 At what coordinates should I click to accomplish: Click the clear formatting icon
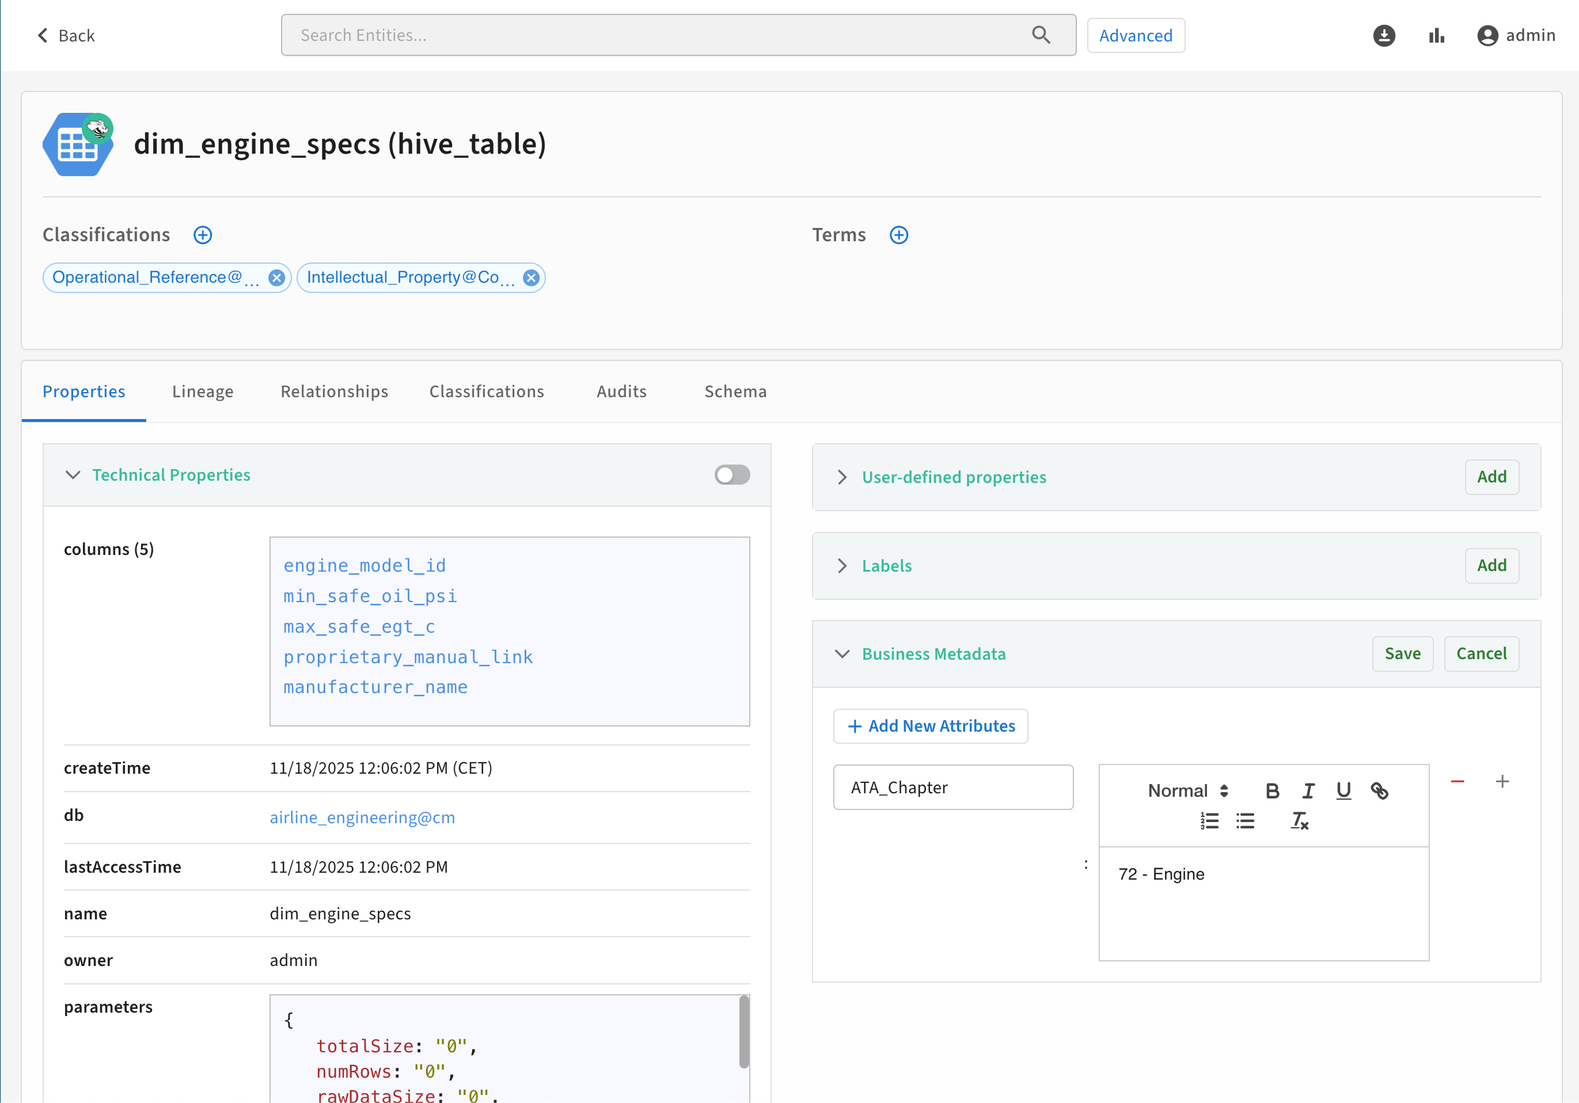point(1299,820)
